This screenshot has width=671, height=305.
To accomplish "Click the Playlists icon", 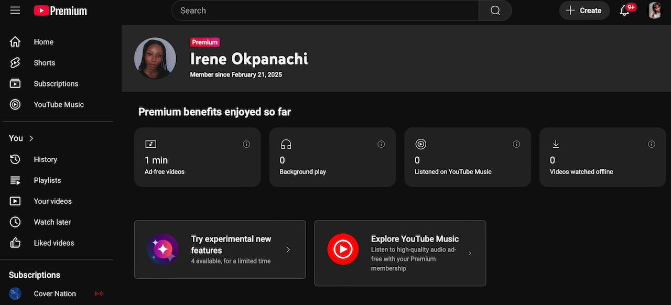I will pos(15,180).
